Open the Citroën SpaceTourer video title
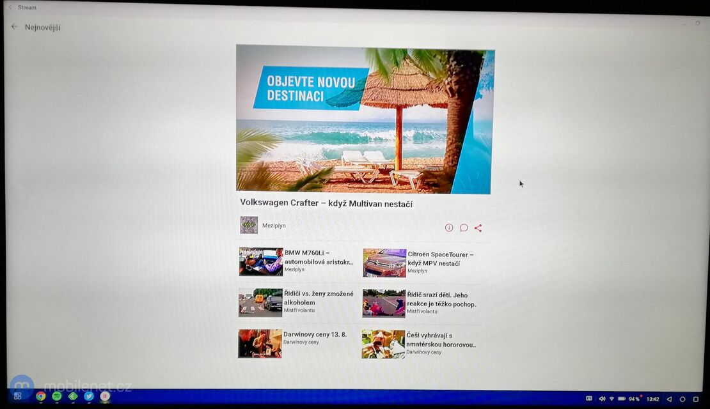The width and height of the screenshot is (710, 409). pos(440,258)
